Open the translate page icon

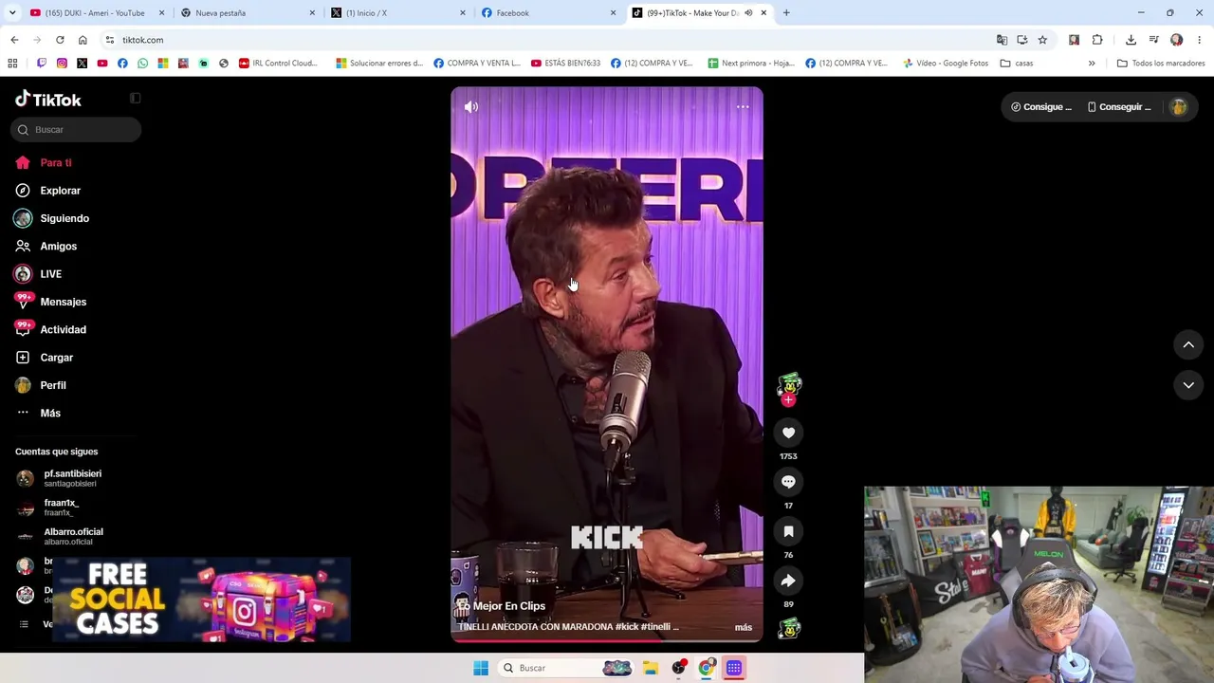coord(1002,40)
